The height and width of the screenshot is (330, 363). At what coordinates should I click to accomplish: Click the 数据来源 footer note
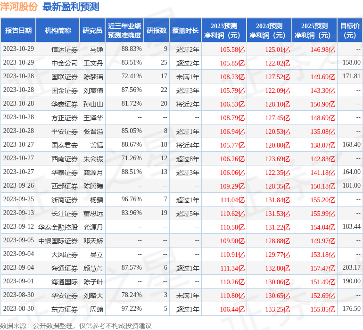tap(76, 326)
